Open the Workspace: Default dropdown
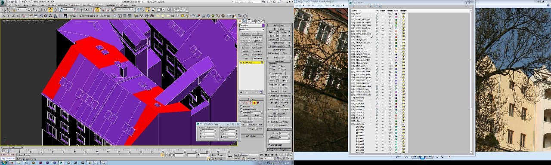 click(x=43, y=2)
